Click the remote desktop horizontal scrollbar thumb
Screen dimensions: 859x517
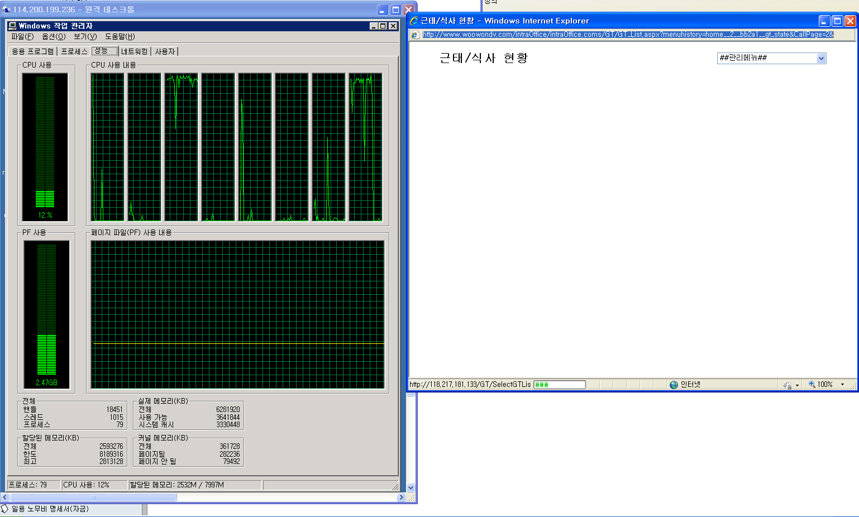[93, 497]
